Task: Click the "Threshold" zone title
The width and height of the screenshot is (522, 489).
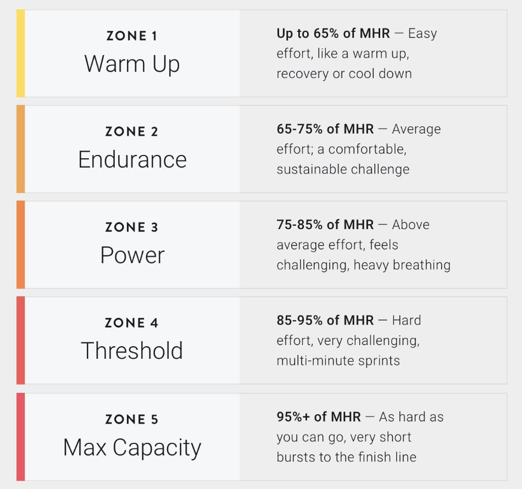Action: coord(132,351)
